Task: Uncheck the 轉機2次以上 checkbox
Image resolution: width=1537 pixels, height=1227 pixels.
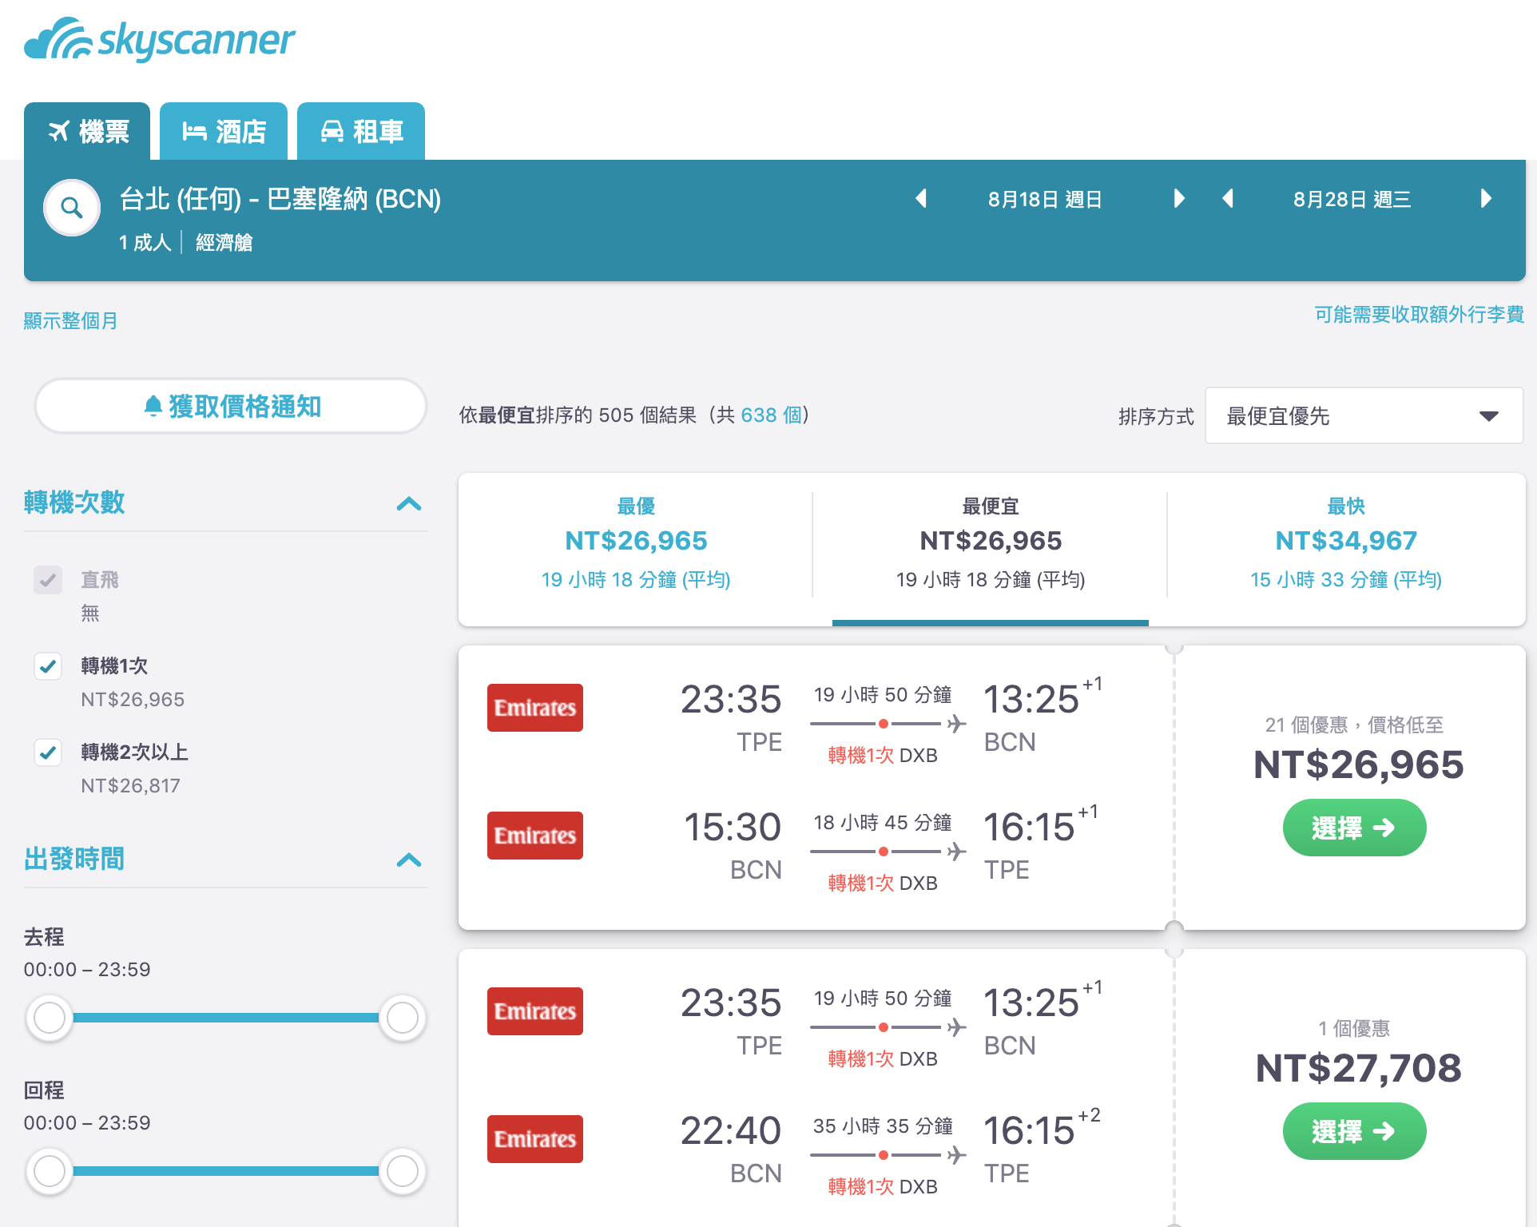Action: [x=48, y=752]
